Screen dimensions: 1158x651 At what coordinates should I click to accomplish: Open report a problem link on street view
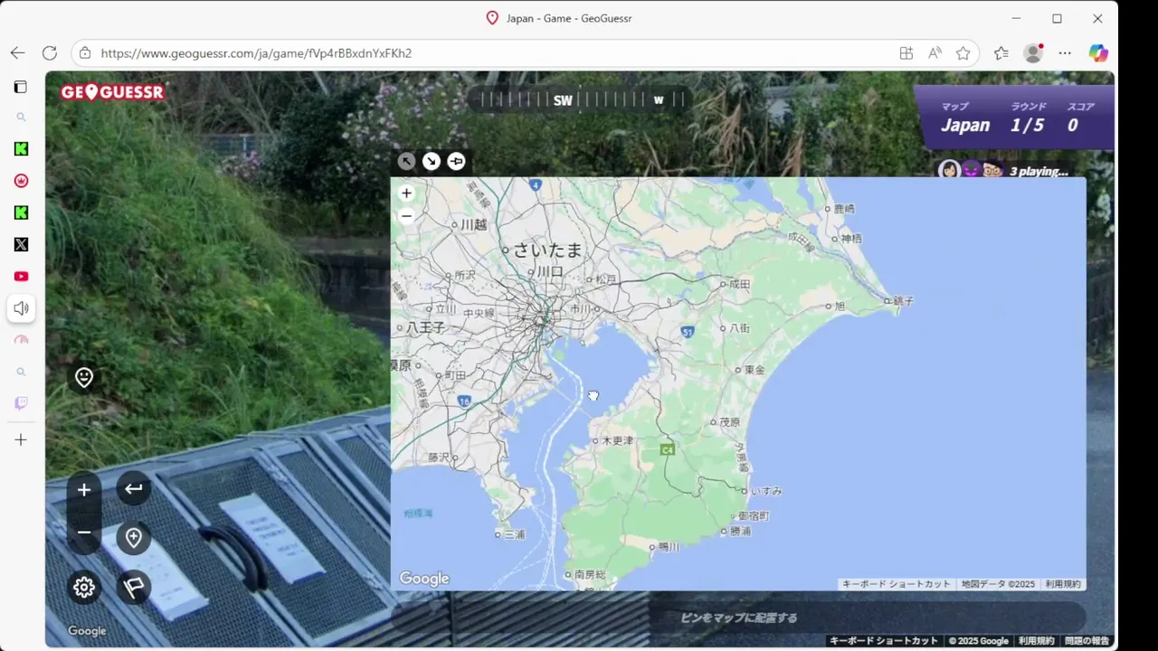click(1087, 641)
